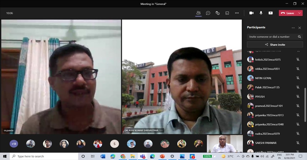Open more actions menu in meeting toolbar

(237, 13)
